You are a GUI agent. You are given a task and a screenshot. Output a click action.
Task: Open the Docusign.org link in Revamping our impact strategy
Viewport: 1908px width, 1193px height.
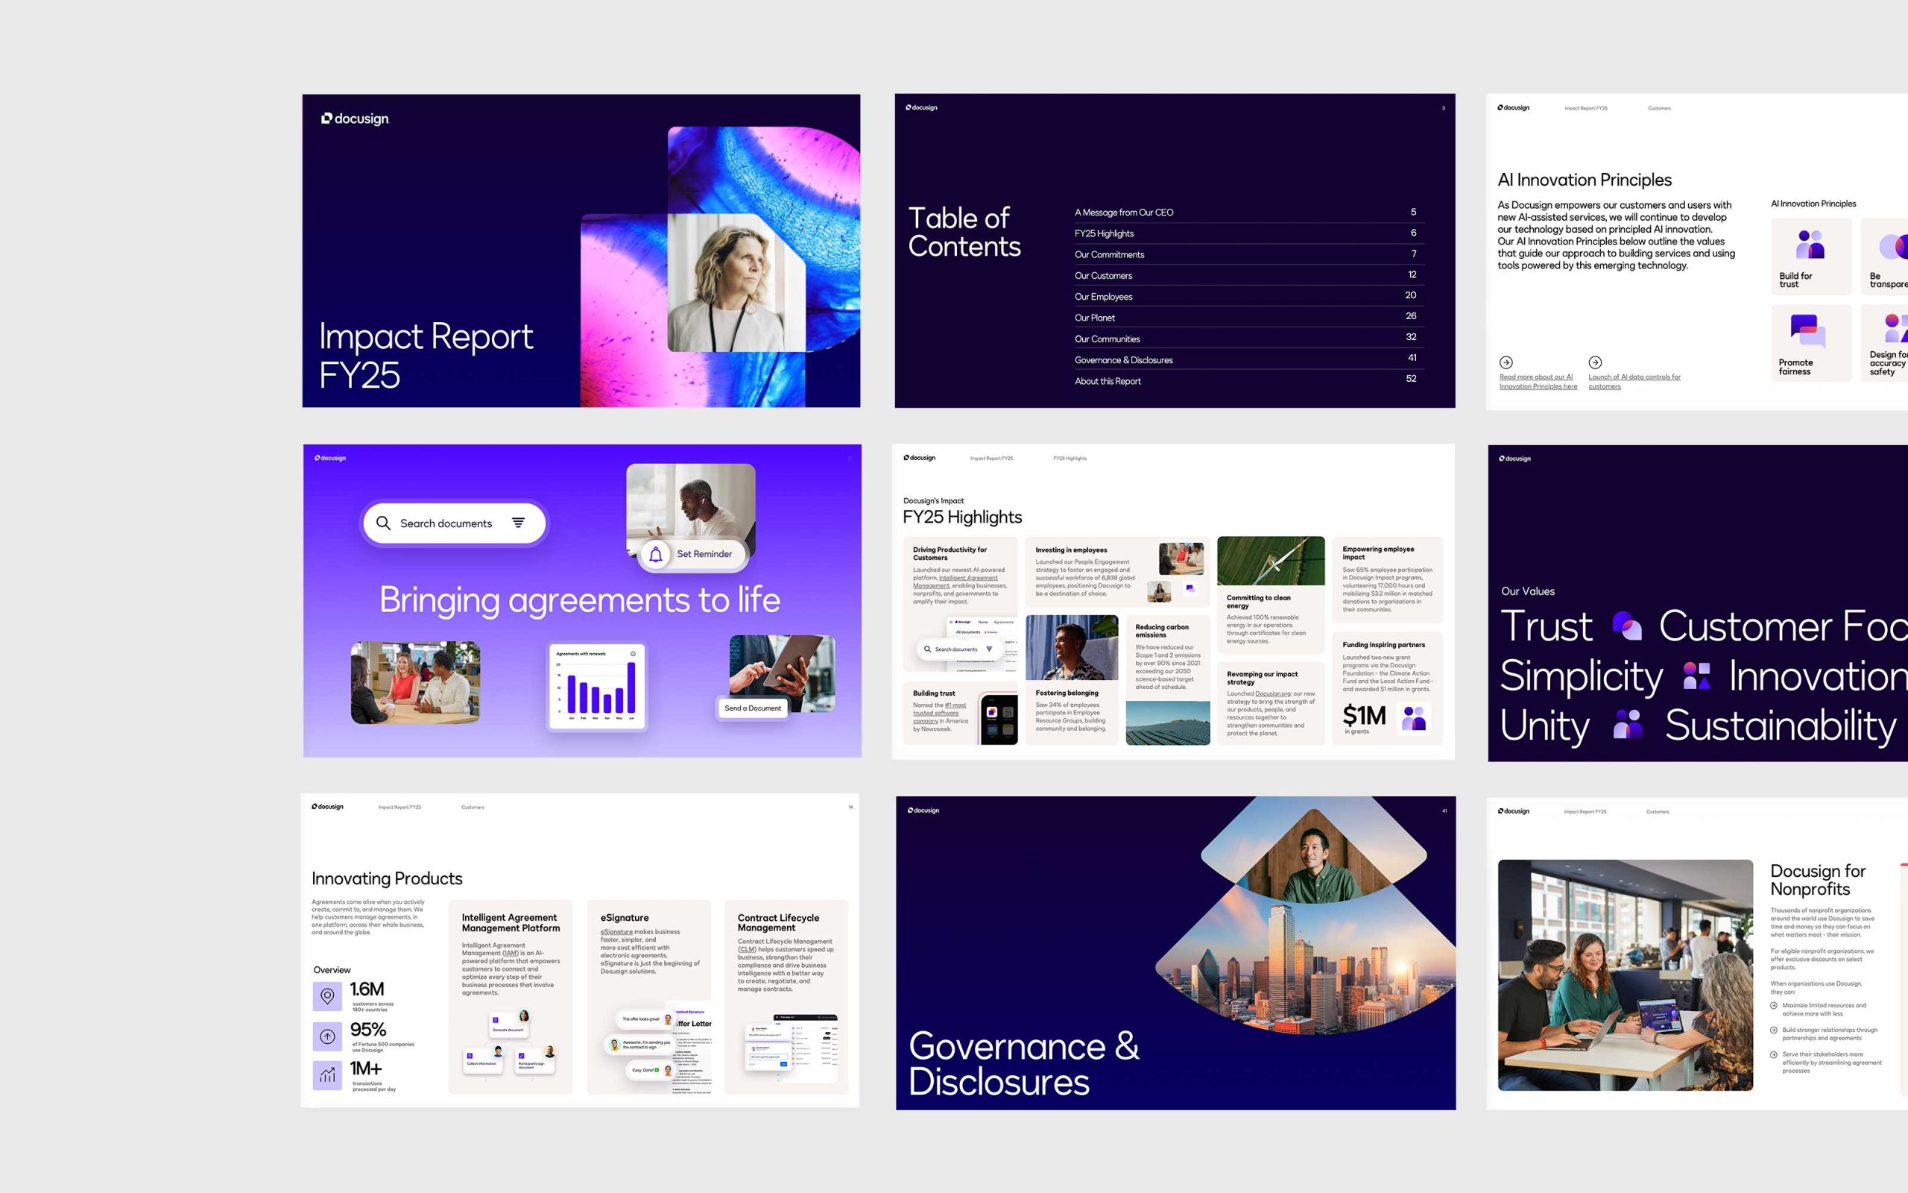pyautogui.click(x=1273, y=693)
